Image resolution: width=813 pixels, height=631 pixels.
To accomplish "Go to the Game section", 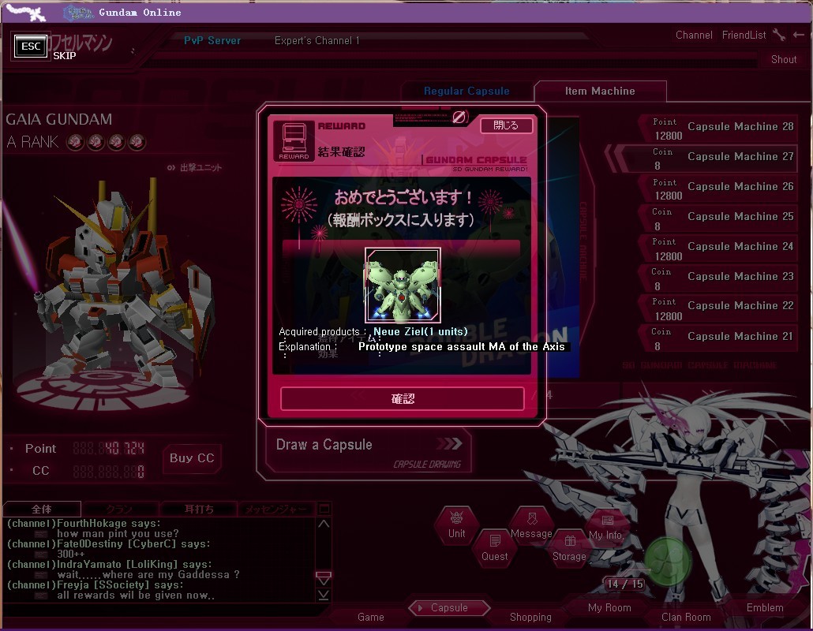I will click(x=371, y=617).
